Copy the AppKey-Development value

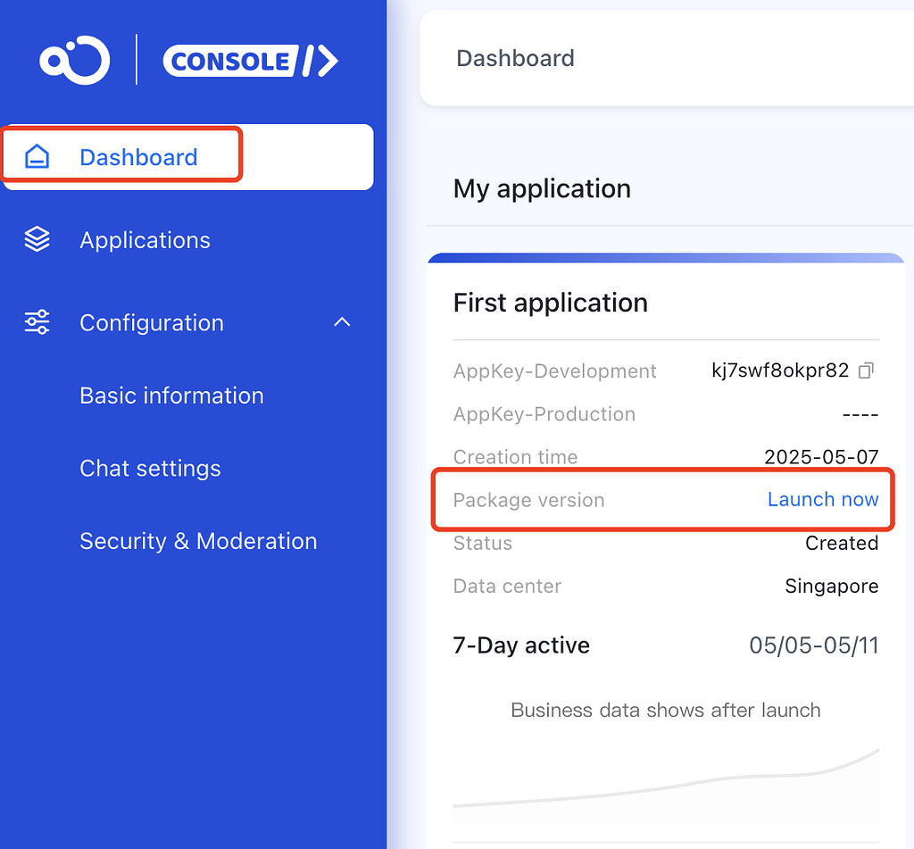coord(865,370)
